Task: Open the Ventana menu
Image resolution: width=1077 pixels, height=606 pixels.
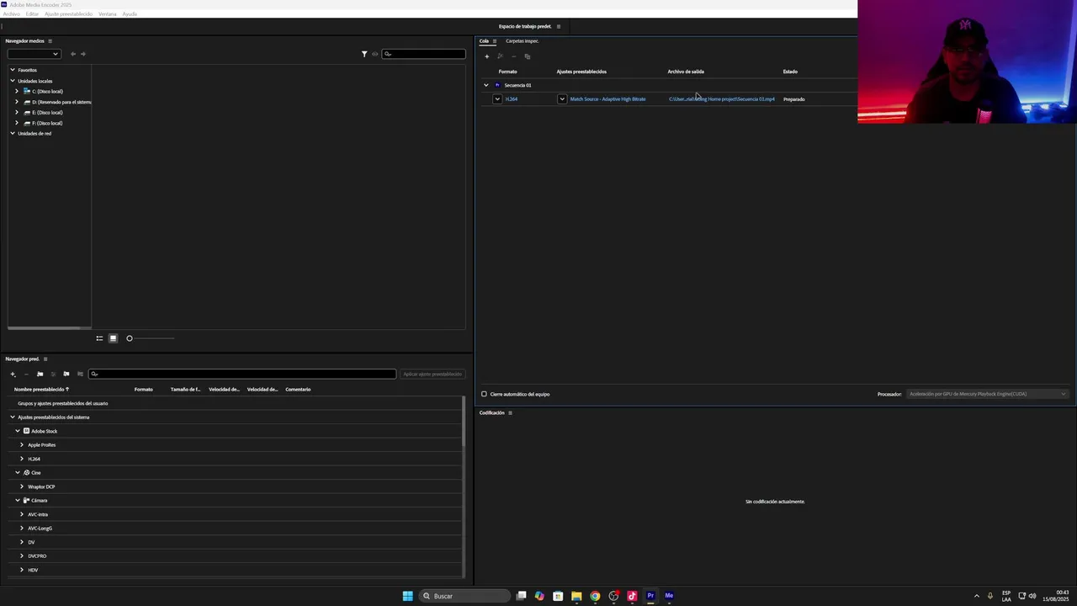Action: coord(108,14)
